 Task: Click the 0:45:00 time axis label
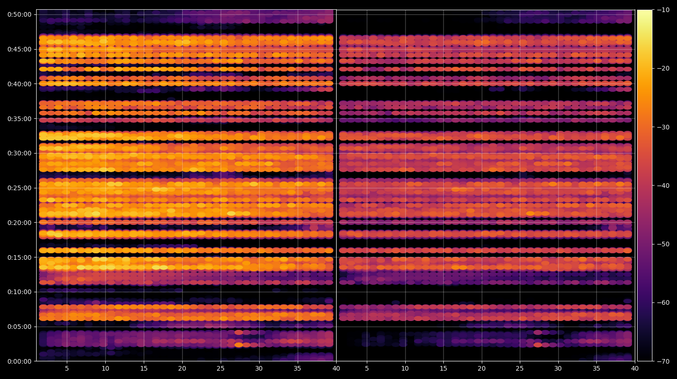[19, 49]
